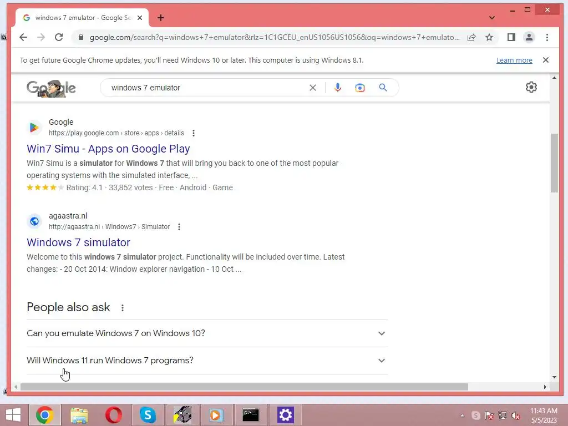
Task: Click scroll up arrow of page
Action: point(554,78)
